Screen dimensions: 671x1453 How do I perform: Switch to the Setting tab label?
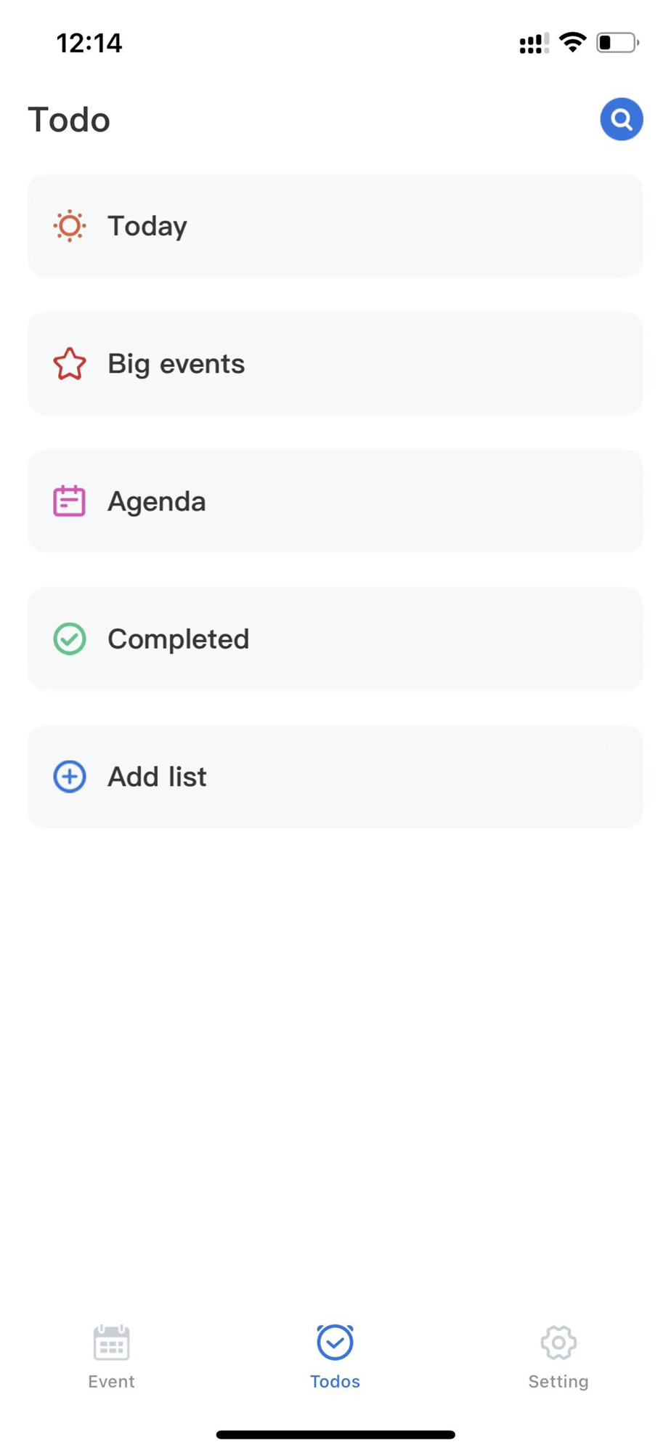[558, 1382]
